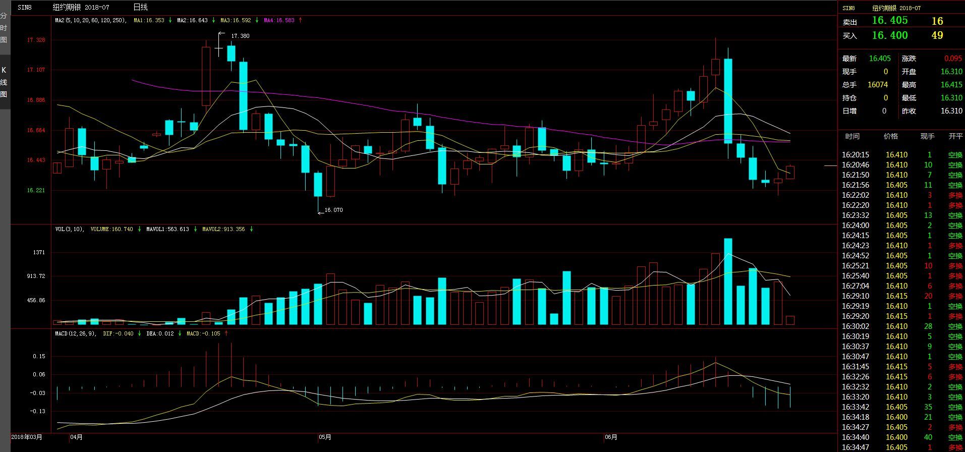Click the 开盘 open price field
This screenshot has width=965, height=452.
pos(932,72)
